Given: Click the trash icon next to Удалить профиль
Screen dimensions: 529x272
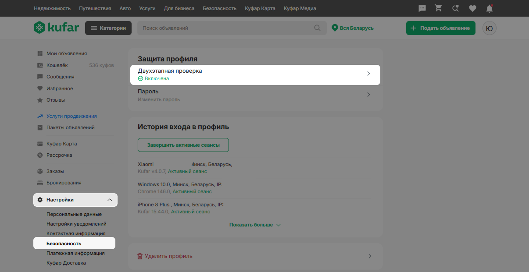Looking at the screenshot, I should 140,256.
